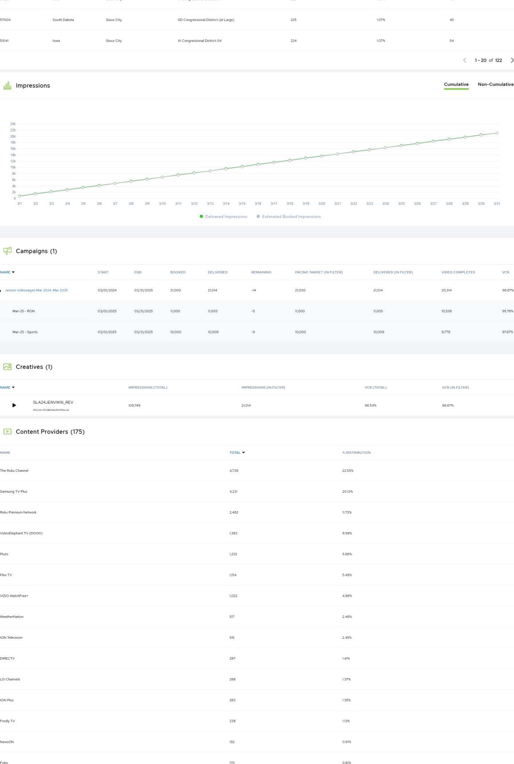Select the LG Channels provider row
Viewport: 514px width, 764px height.
257,679
